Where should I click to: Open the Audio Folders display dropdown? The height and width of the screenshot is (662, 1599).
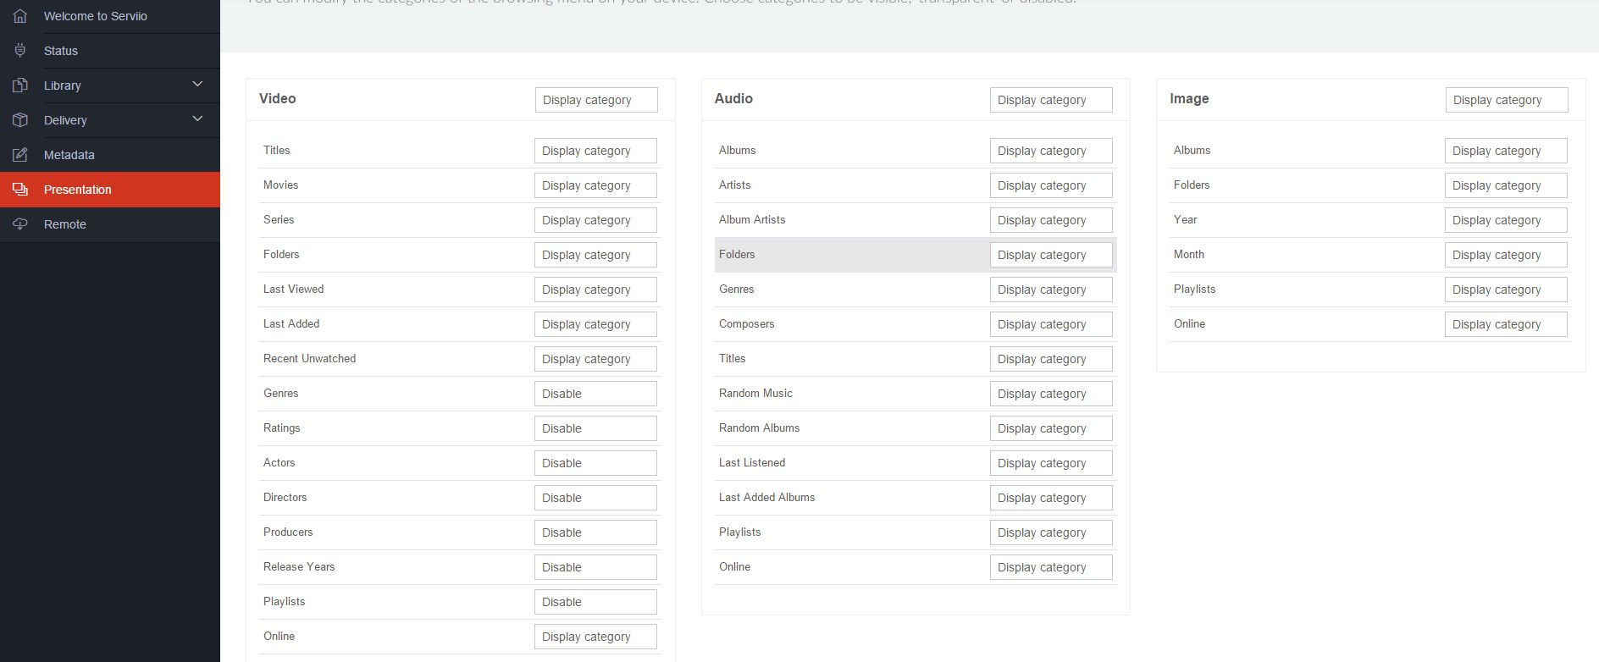[1050, 255]
